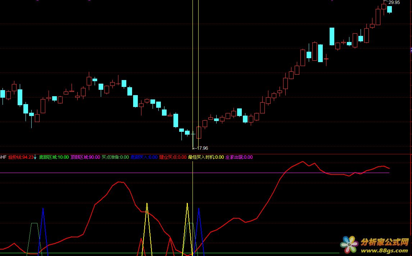Select the 建仓买点:0.00 indicator label

click(173, 157)
